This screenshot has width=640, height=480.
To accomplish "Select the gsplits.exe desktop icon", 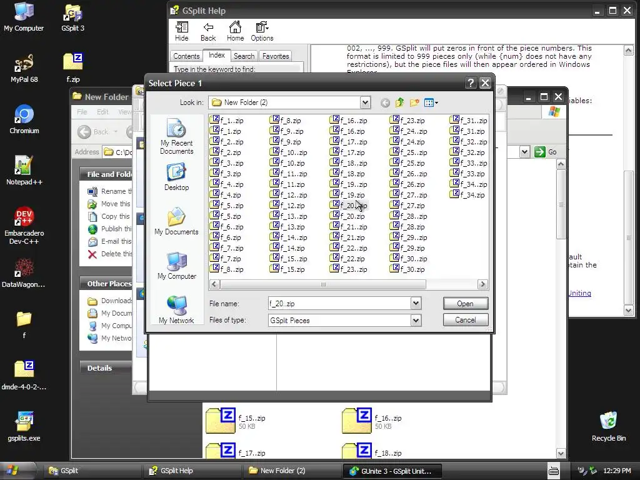I will point(24,426).
